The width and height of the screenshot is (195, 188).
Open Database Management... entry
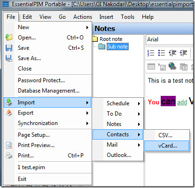pos(47,91)
